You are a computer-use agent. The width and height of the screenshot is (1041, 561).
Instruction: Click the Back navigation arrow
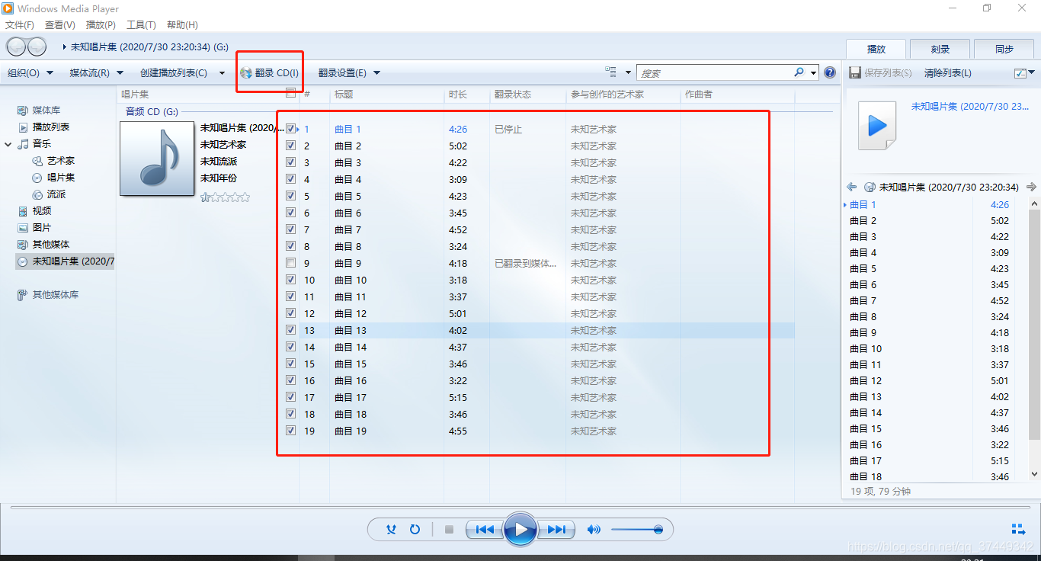point(17,46)
